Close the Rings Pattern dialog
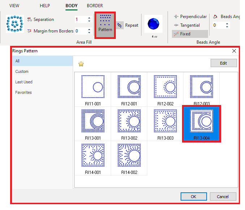This screenshot has width=245, height=210. (234, 51)
